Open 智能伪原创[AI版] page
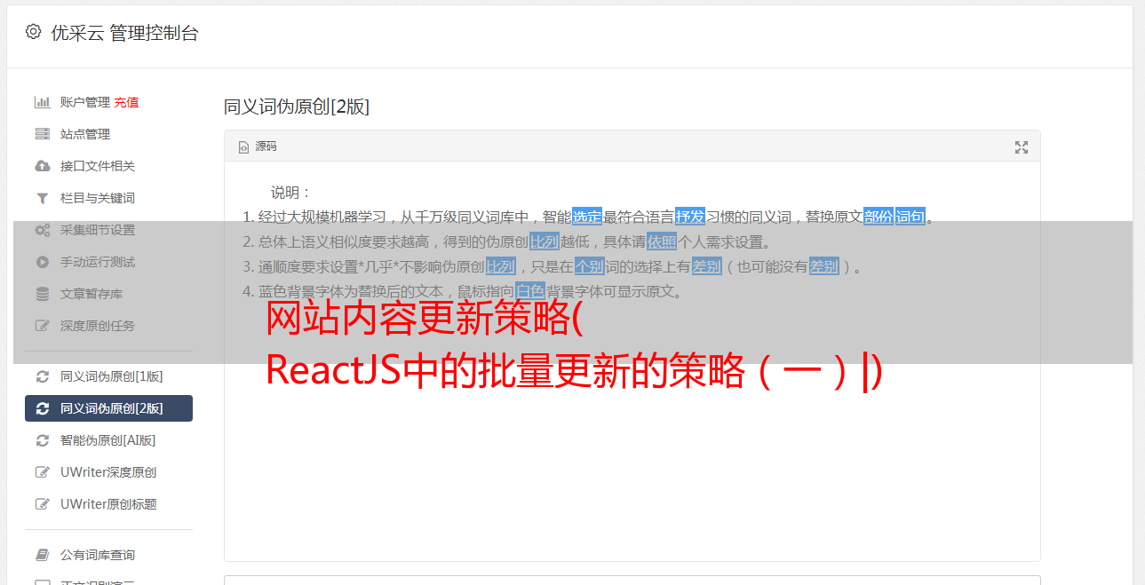 108,440
